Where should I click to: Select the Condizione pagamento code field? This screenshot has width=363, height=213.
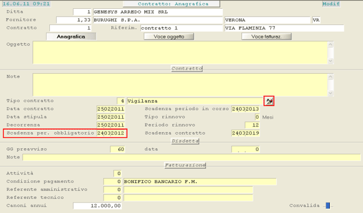(113, 182)
